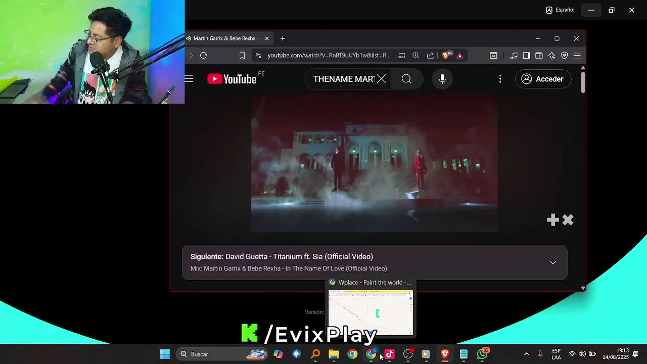The height and width of the screenshot is (364, 647).
Task: Open TikTok app from taskbar
Action: coord(389,354)
